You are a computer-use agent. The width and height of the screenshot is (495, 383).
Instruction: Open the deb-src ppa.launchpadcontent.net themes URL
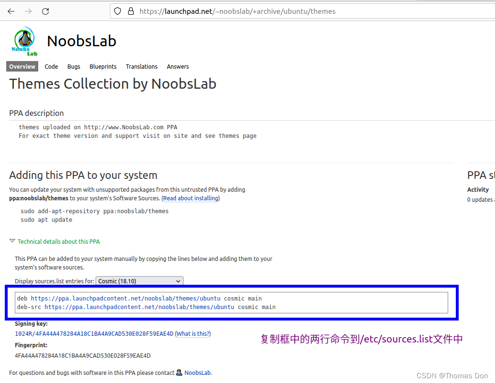pos(139,307)
